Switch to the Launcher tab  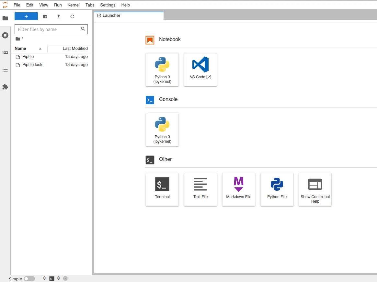tap(111, 16)
